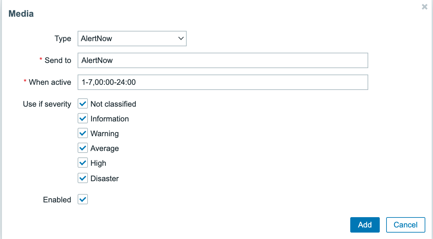Close the Media dialog with X icon

click(424, 7)
